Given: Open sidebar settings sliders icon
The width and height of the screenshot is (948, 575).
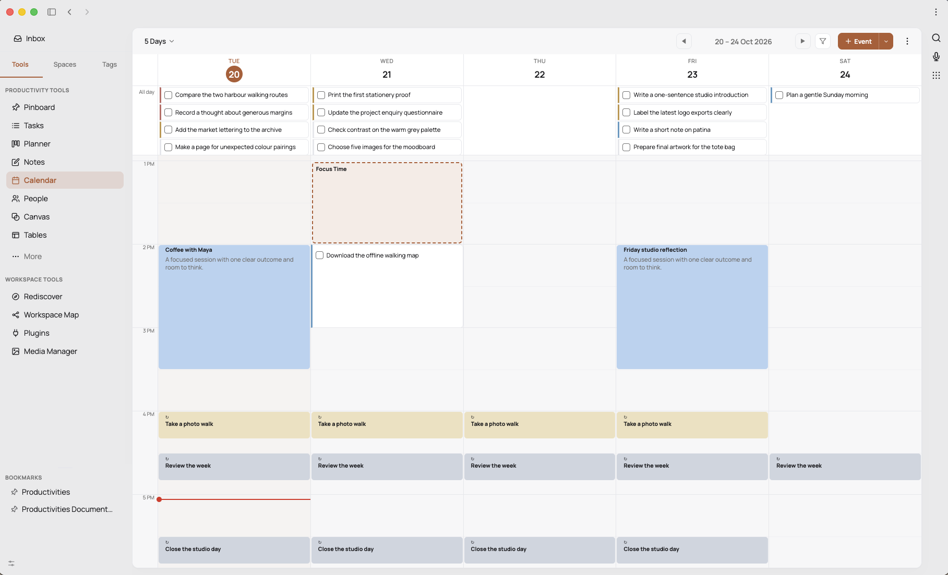Looking at the screenshot, I should tap(11, 564).
